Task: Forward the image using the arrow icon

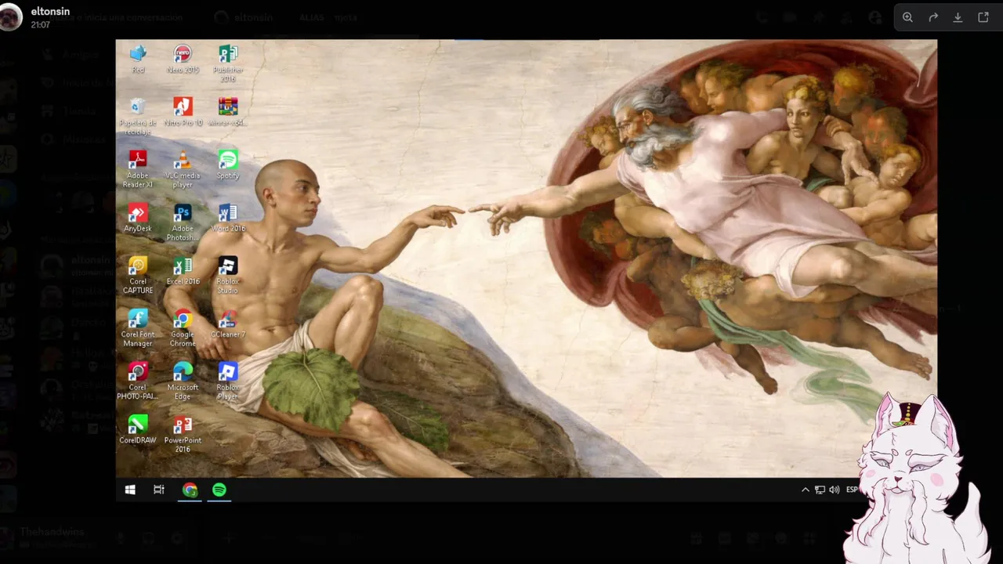Action: [x=933, y=17]
